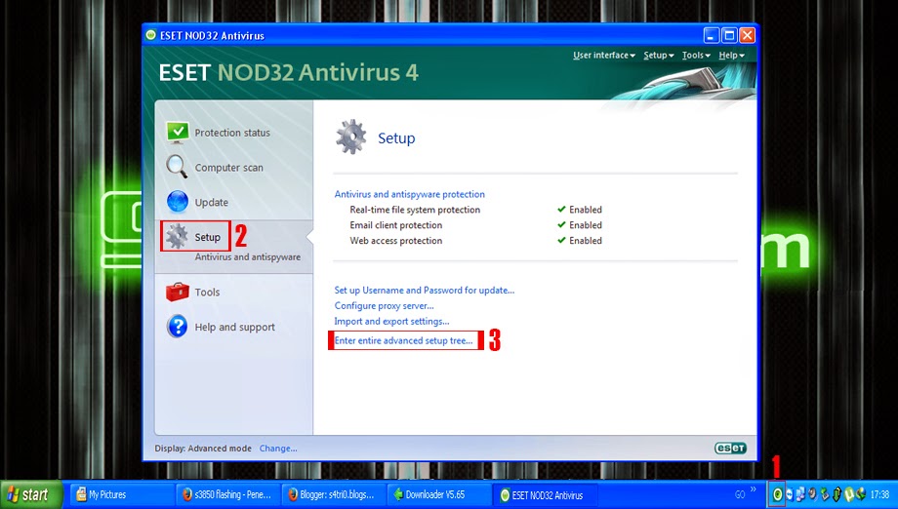The width and height of the screenshot is (898, 509).
Task: Click Configure proxy server link
Action: click(385, 305)
